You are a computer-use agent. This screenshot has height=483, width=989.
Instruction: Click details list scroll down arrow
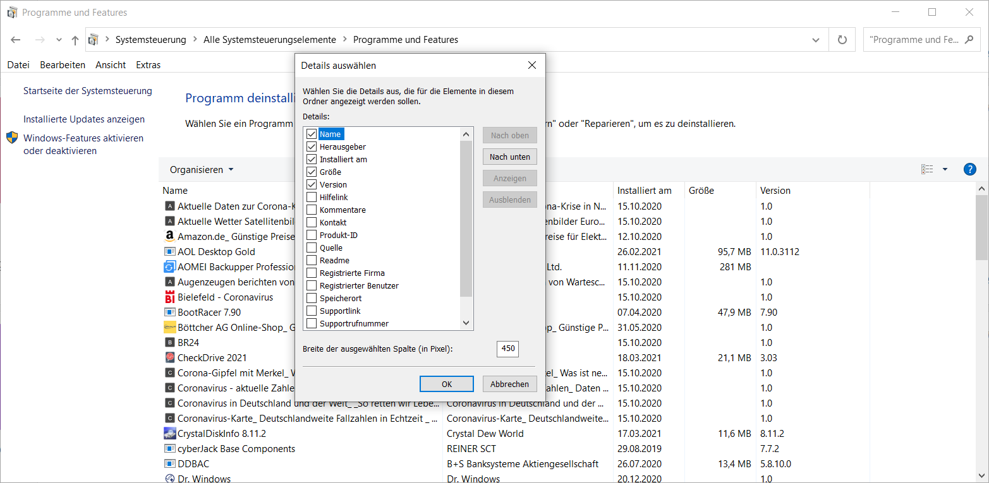pos(466,323)
